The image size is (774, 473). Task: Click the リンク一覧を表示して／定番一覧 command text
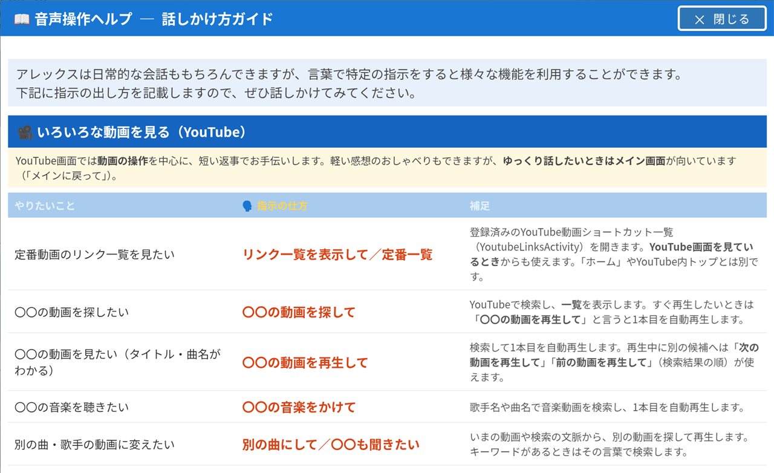(337, 254)
